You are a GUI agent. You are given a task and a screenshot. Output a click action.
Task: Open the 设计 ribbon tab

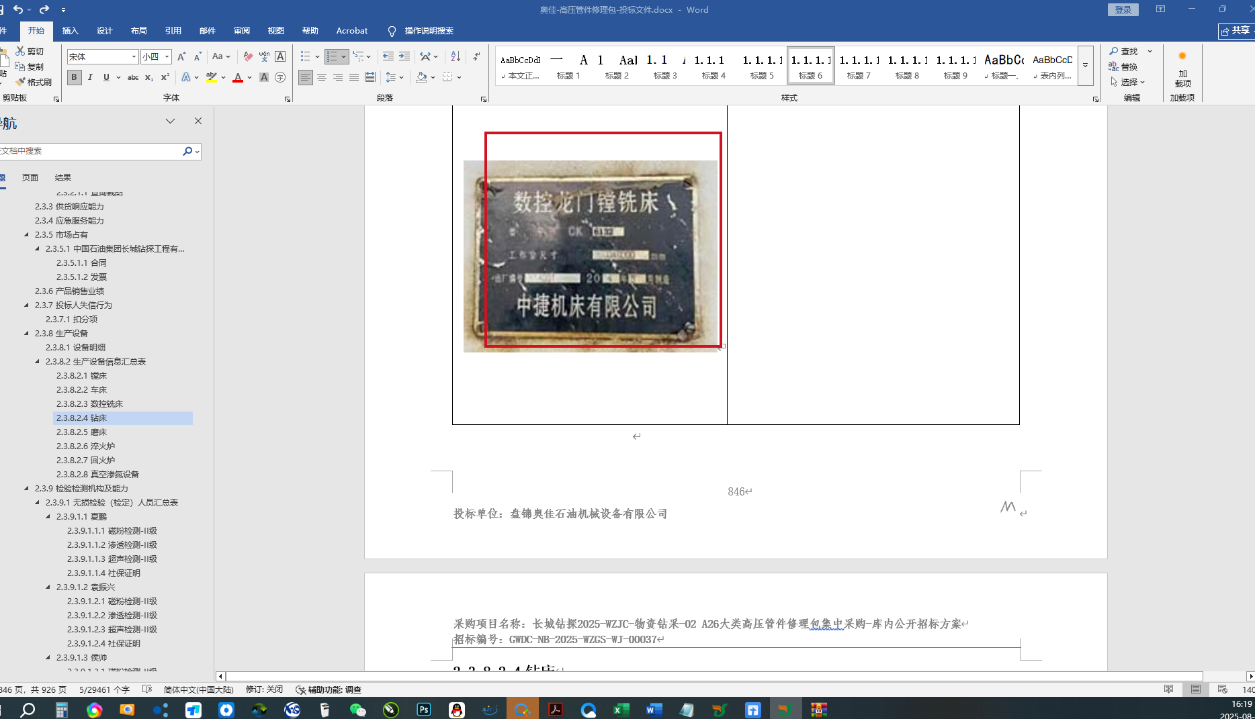coord(104,30)
